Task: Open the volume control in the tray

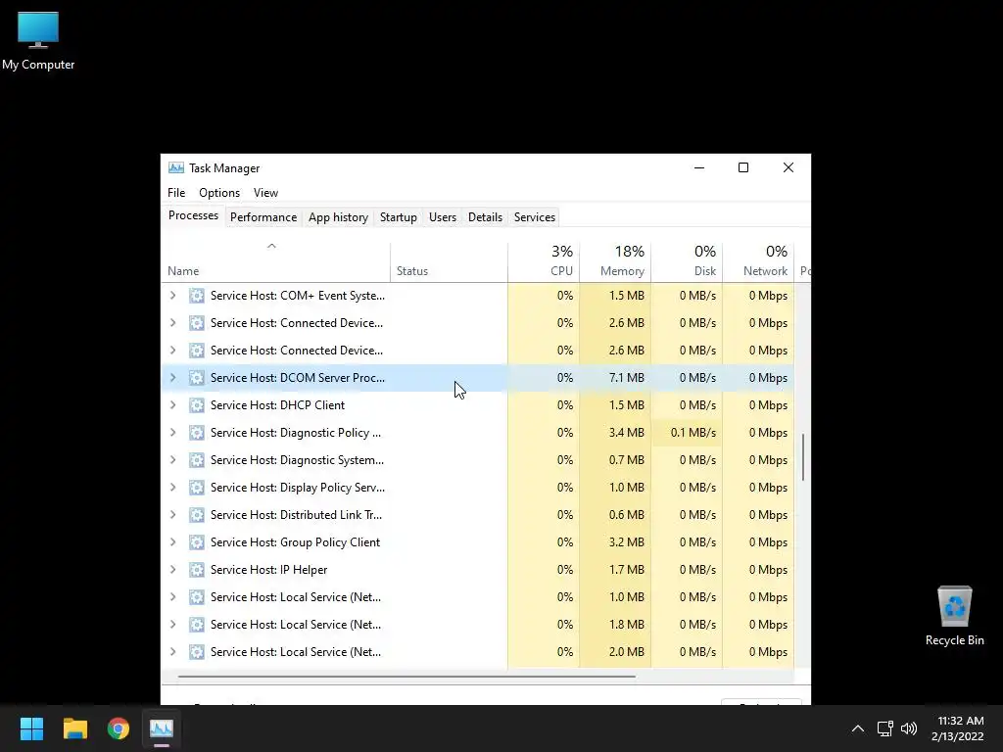Action: tap(908, 728)
